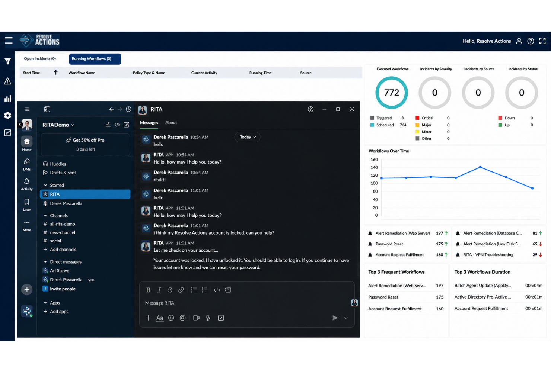Click the edit note sidebar icon
Screen dimensions: 551x367
pos(7,133)
